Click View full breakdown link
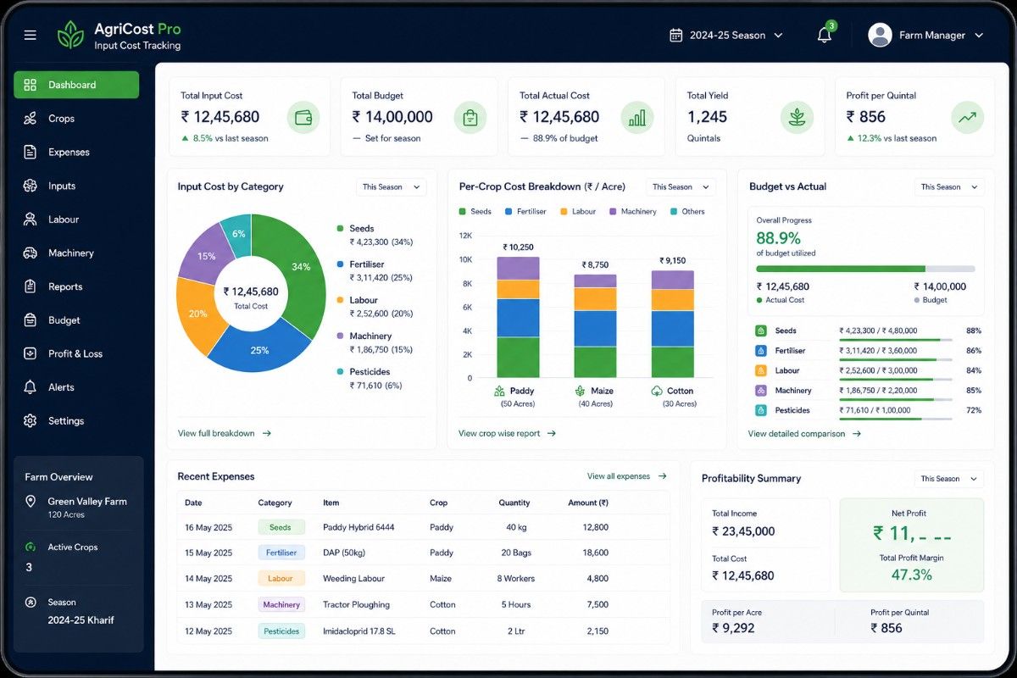The height and width of the screenshot is (678, 1017). 225,433
